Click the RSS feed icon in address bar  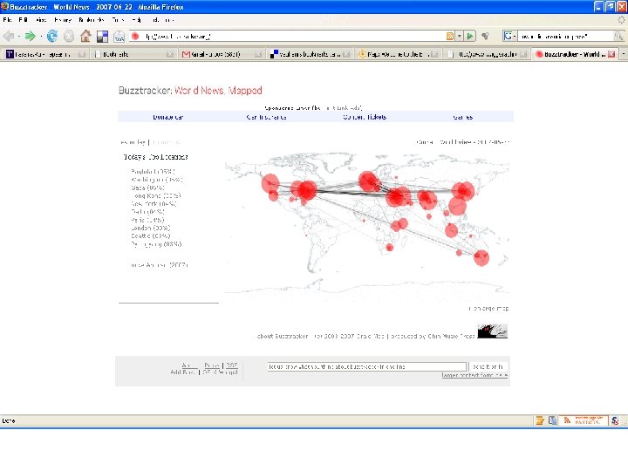[x=450, y=37]
